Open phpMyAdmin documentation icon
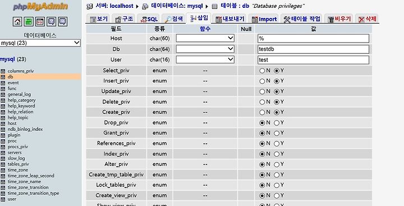404x206 pixels. click(x=51, y=22)
